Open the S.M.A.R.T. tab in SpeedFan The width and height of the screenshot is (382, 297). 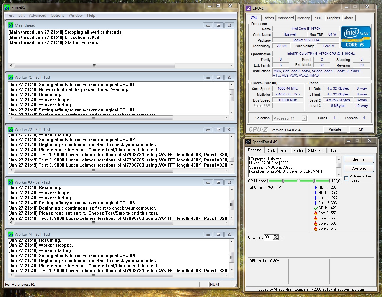click(x=316, y=151)
